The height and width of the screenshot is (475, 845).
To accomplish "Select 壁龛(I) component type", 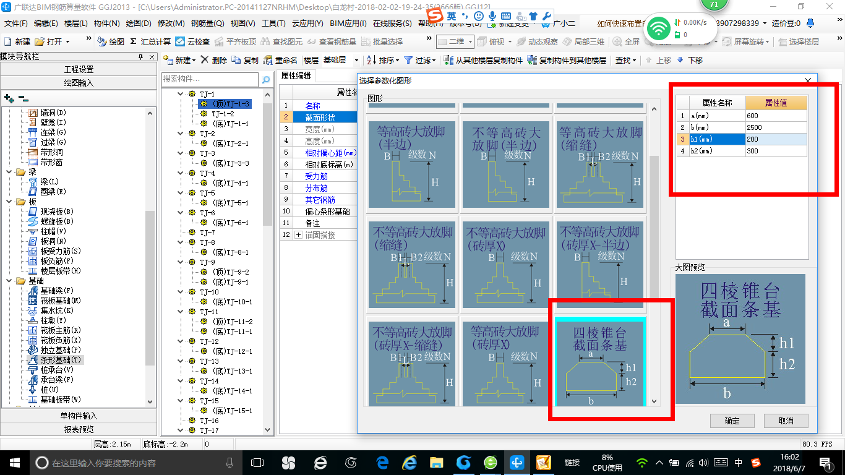I will click(x=48, y=122).
